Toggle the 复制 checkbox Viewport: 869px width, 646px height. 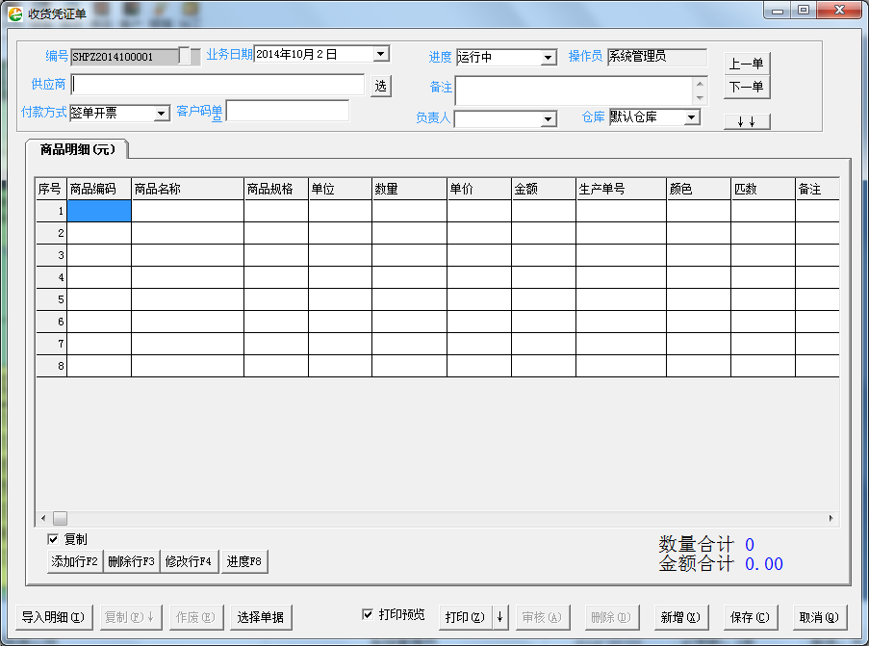(53, 539)
